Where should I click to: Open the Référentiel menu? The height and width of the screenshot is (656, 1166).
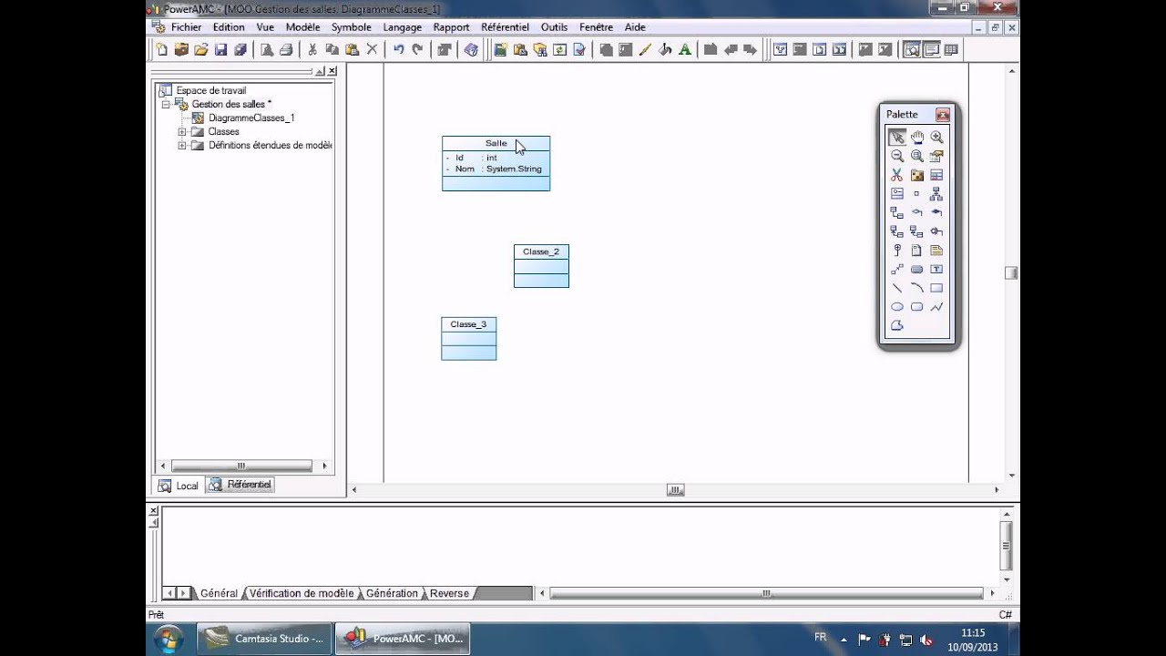[x=505, y=27]
